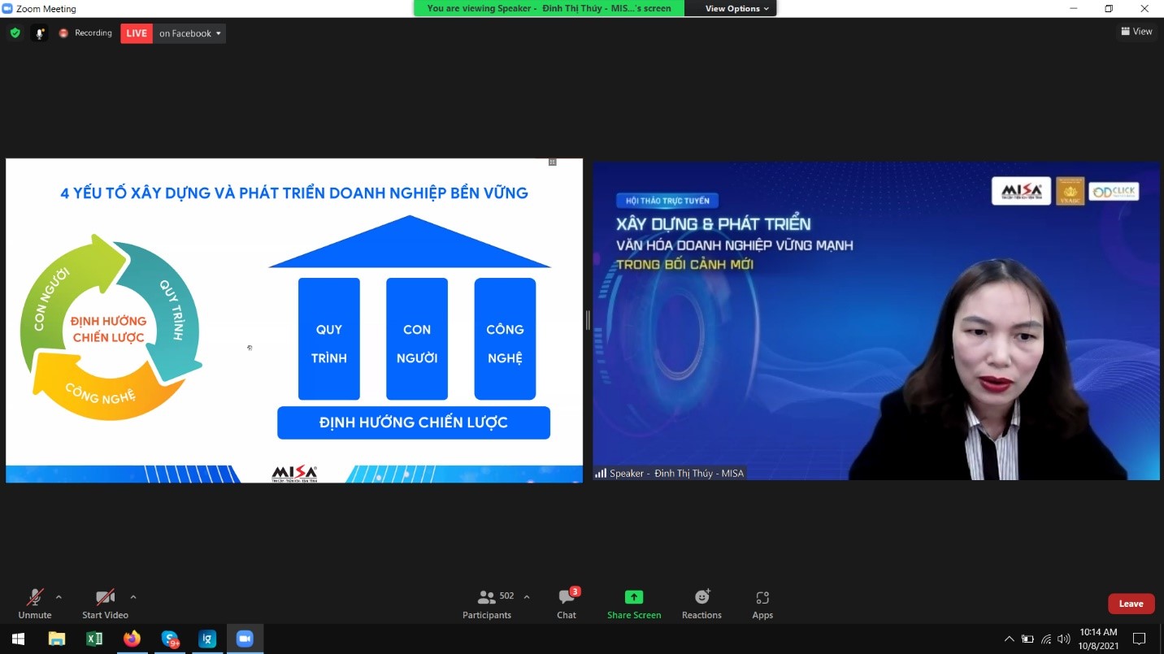
Task: Expand the LIVE on Facebook dropdown
Action: point(218,33)
